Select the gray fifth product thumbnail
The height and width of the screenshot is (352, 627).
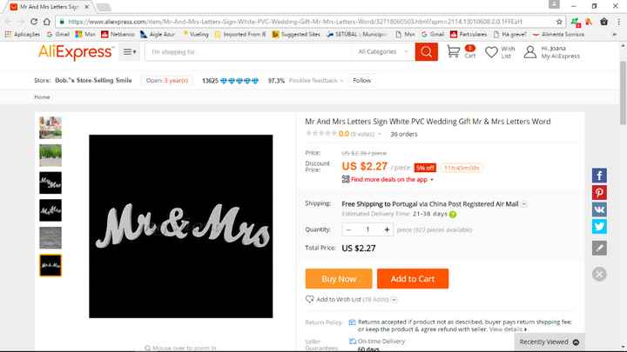point(51,238)
